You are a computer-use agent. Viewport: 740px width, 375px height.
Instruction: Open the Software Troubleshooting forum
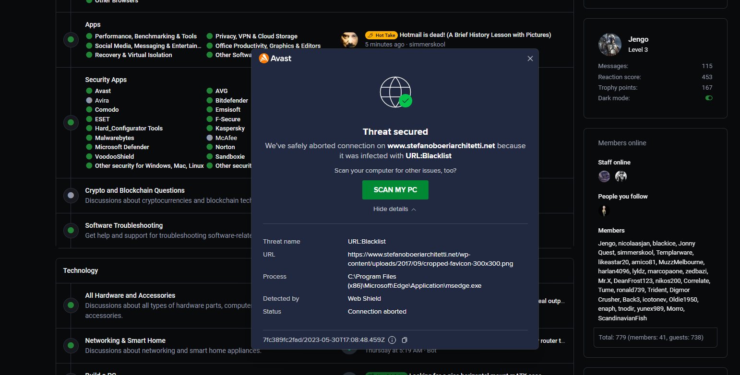coord(124,225)
